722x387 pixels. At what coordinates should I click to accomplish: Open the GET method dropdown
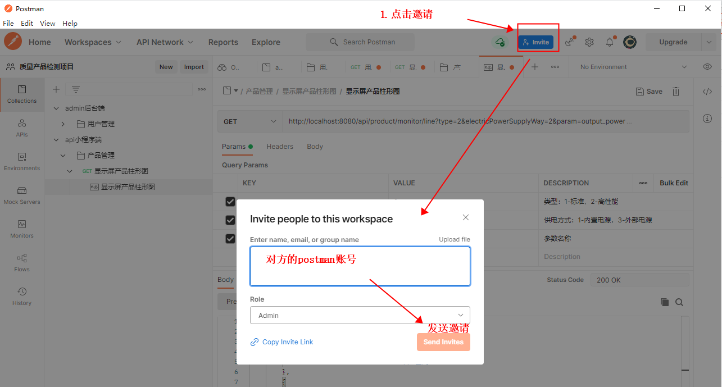coord(250,121)
